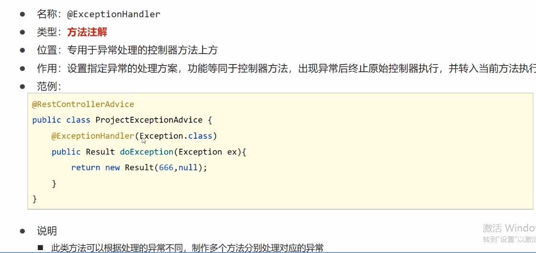Click the bullet point before 类型
Viewport: 536px width, 253px height.
tap(22, 32)
